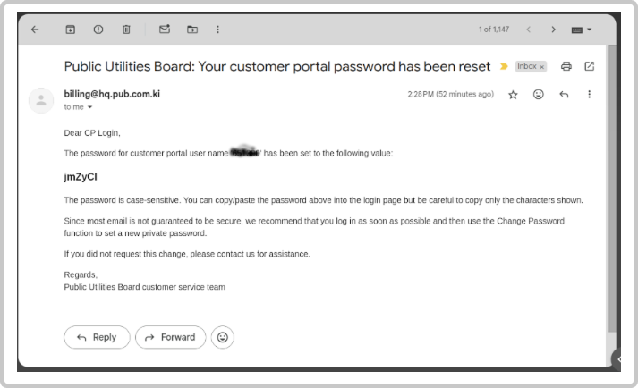Image resolution: width=638 pixels, height=388 pixels.
Task: Mark the email as unread
Action: pyautogui.click(x=164, y=30)
